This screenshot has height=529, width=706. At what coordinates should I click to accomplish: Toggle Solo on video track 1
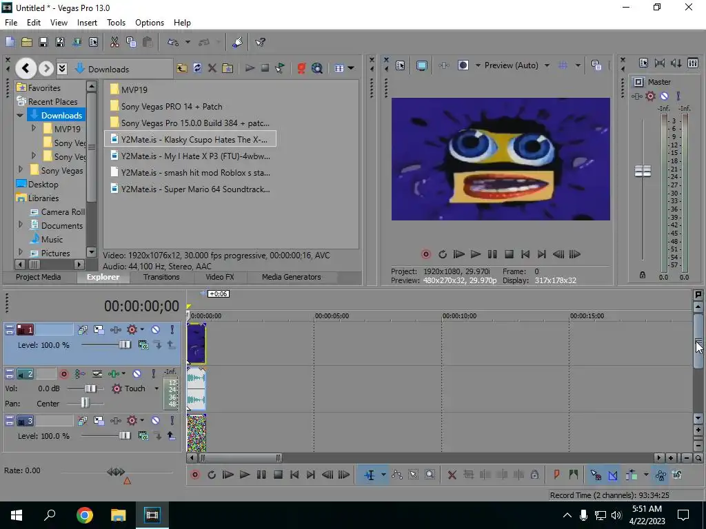(172, 330)
